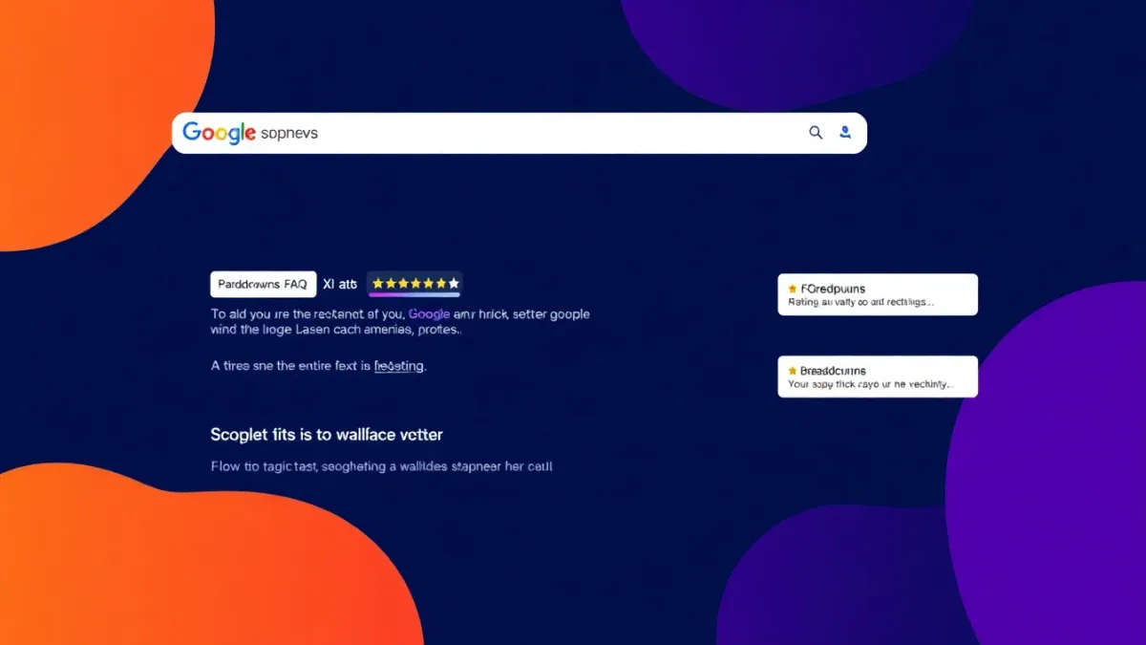Focus the search field containing 'sopnevs'

click(x=525, y=133)
